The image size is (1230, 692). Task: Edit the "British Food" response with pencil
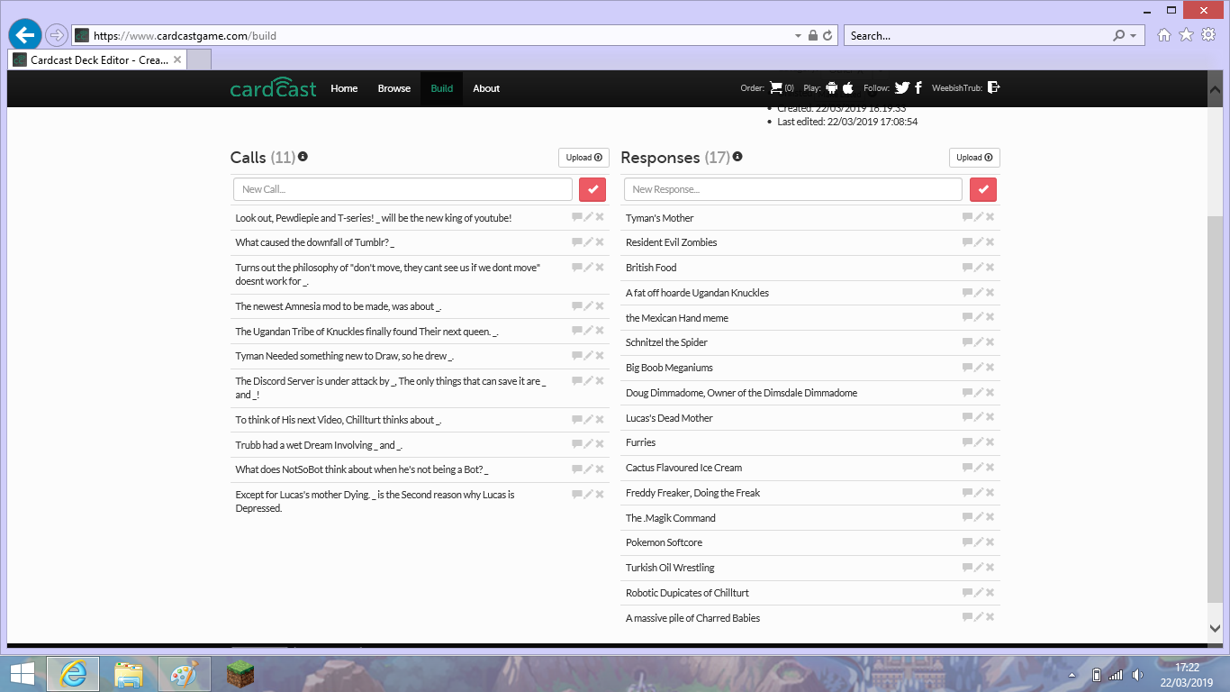(979, 267)
